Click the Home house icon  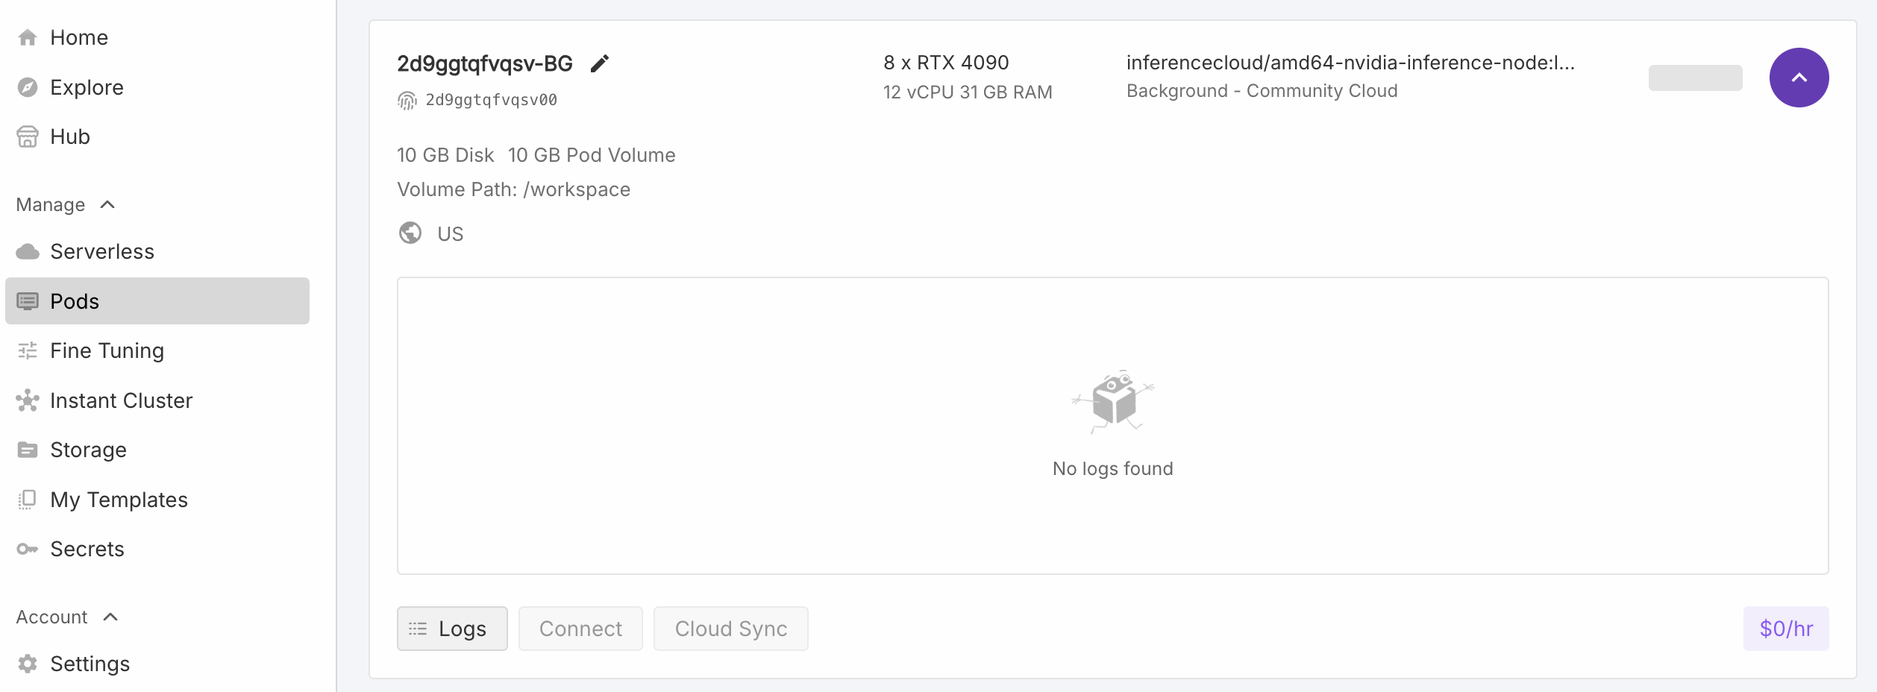pyautogui.click(x=28, y=37)
